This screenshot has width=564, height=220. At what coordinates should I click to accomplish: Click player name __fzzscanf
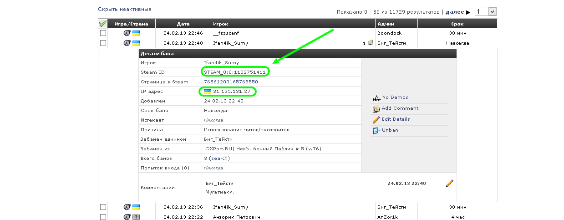point(226,33)
